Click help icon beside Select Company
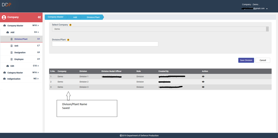Screen dimensions: 278x138 coord(71,25)
